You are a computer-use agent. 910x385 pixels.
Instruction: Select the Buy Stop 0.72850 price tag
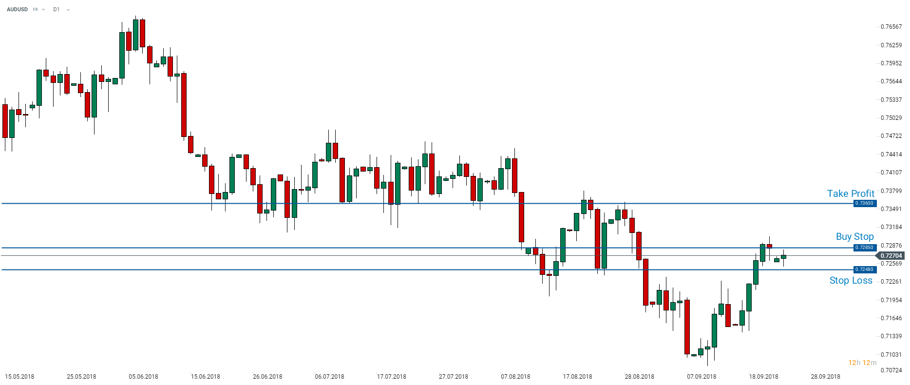865,248
